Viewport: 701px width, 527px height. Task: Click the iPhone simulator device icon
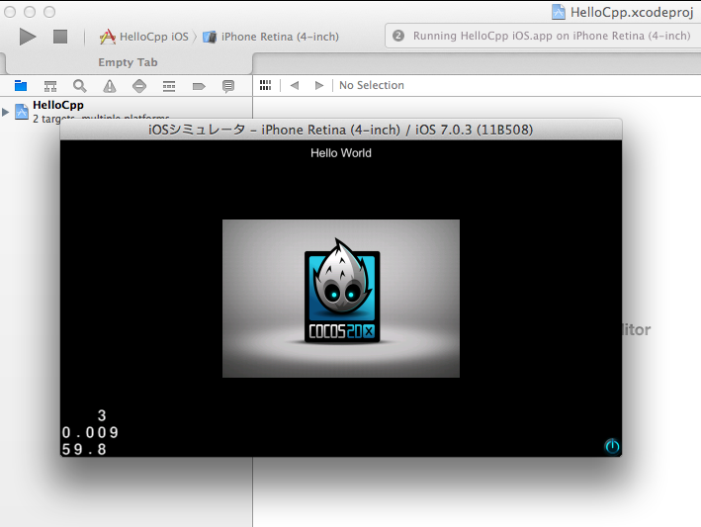tap(210, 37)
